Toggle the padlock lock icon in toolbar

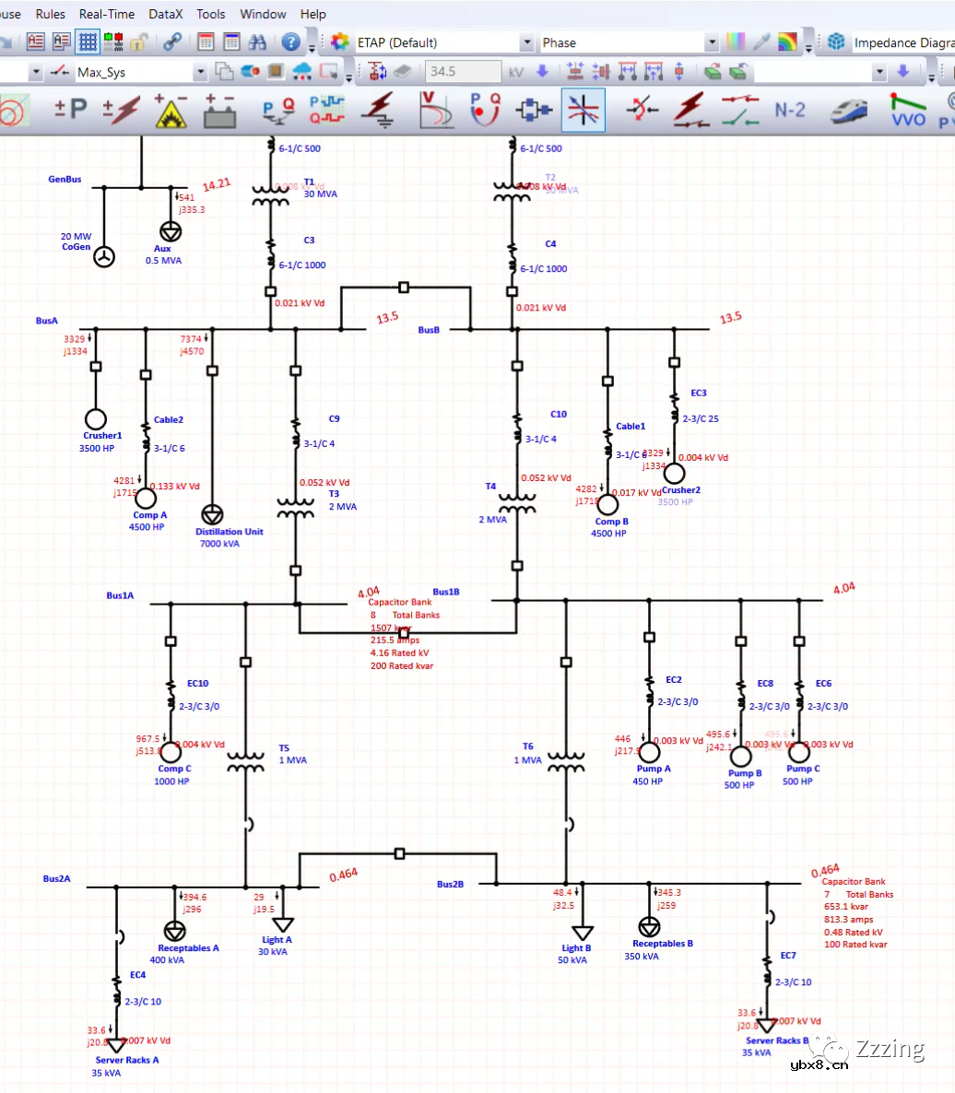tap(138, 42)
